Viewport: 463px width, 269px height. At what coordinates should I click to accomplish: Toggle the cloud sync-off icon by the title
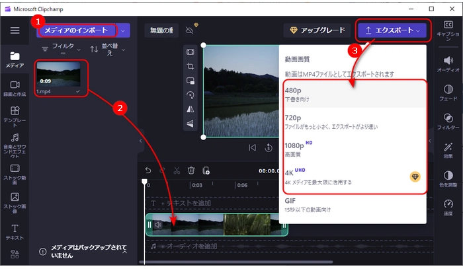(190, 30)
